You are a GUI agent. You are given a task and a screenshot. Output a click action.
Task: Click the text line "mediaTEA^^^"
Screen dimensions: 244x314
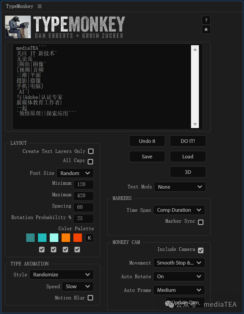pos(31,48)
